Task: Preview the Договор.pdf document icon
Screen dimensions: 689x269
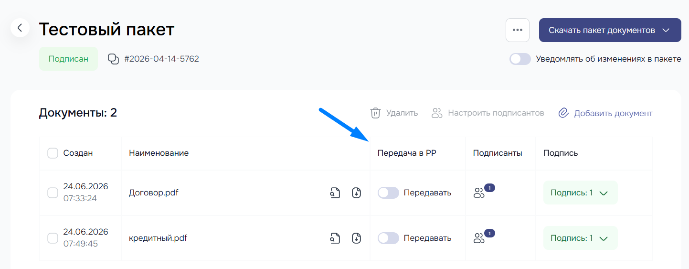Action: tap(335, 193)
